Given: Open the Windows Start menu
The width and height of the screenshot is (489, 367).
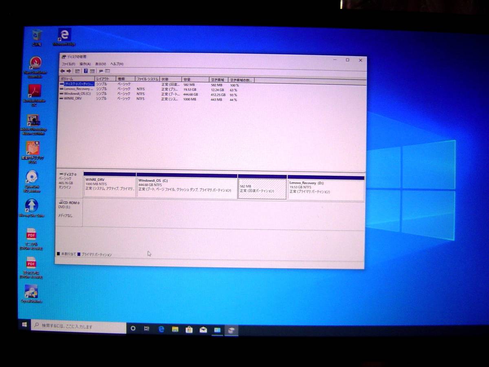Looking at the screenshot, I should tap(24, 325).
